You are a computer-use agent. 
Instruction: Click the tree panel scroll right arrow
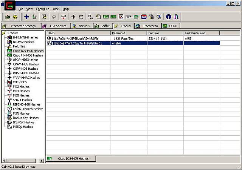tap(41, 161)
